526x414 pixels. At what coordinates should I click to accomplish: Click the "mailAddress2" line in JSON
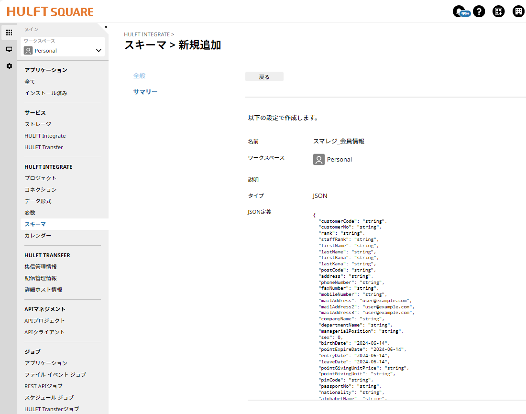coord(366,306)
